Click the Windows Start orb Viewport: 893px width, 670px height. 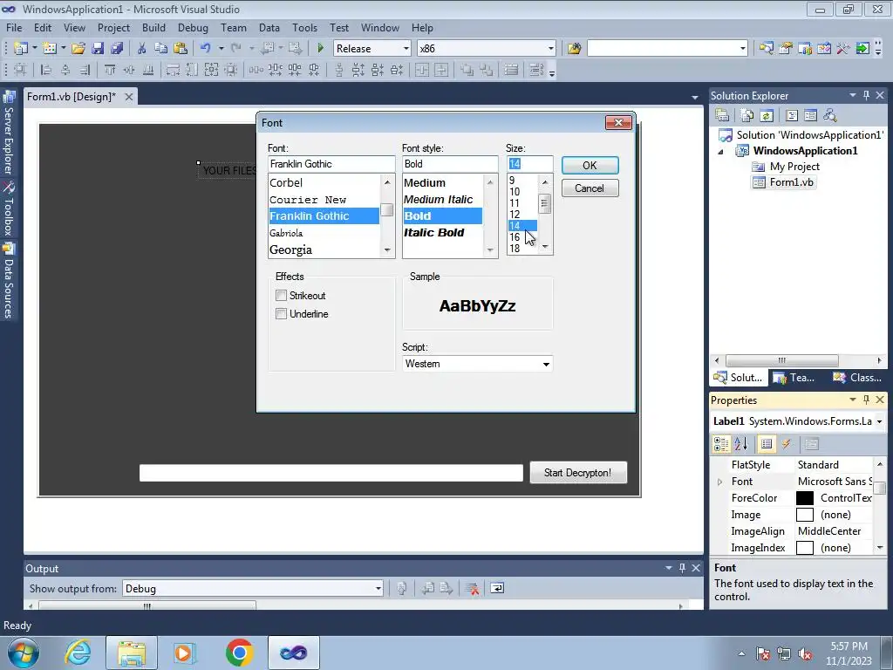(24, 653)
